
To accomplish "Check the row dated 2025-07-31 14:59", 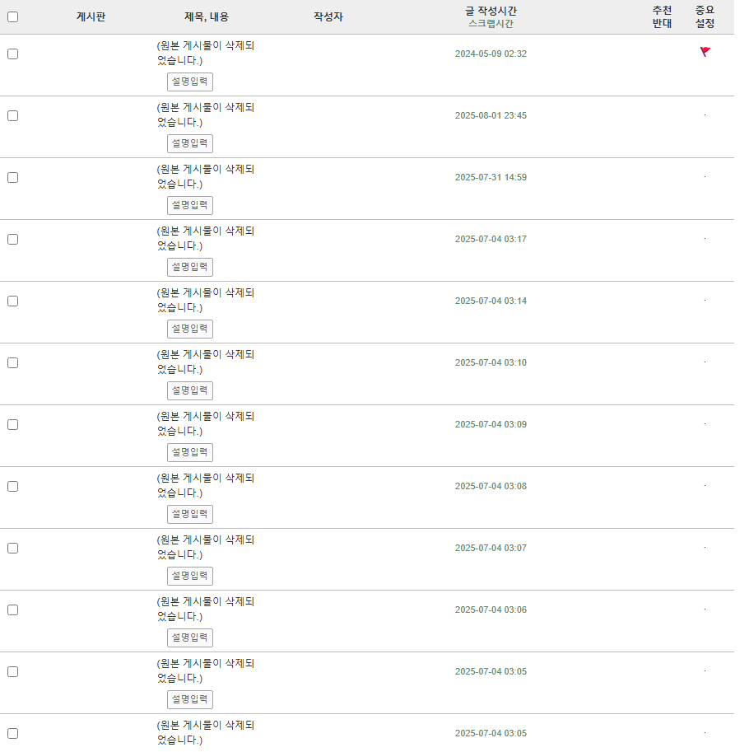I will click(x=13, y=177).
